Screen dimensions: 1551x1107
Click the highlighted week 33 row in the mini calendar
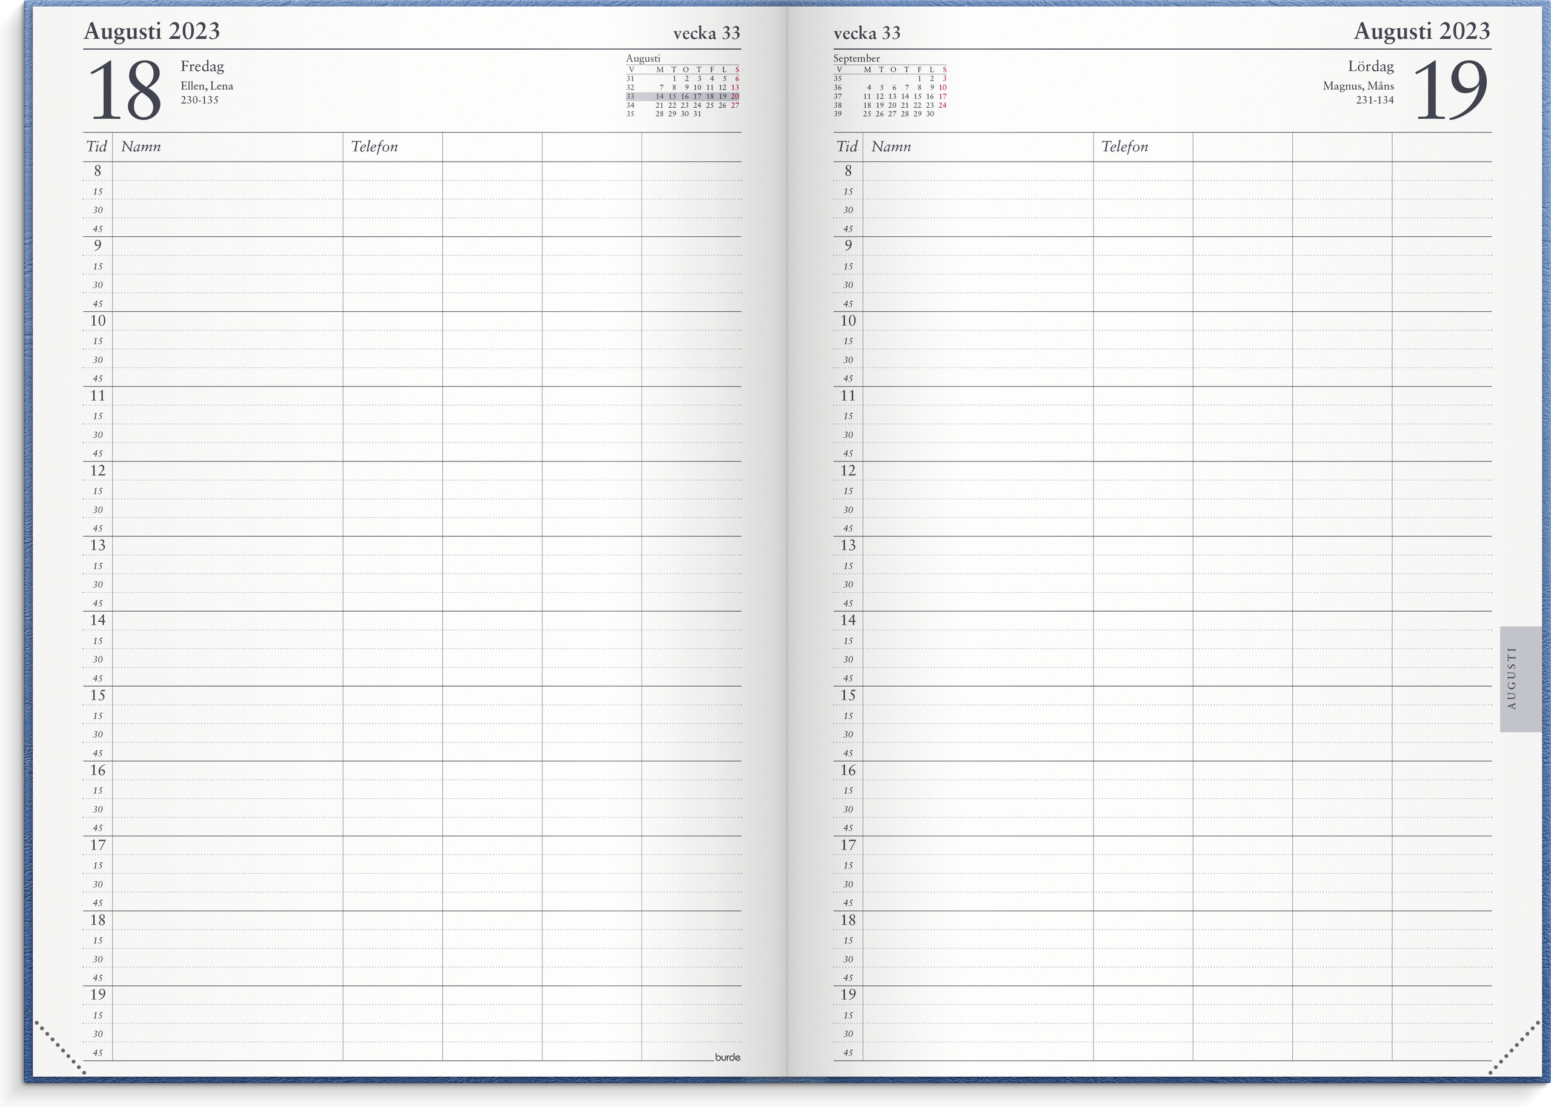click(x=682, y=96)
